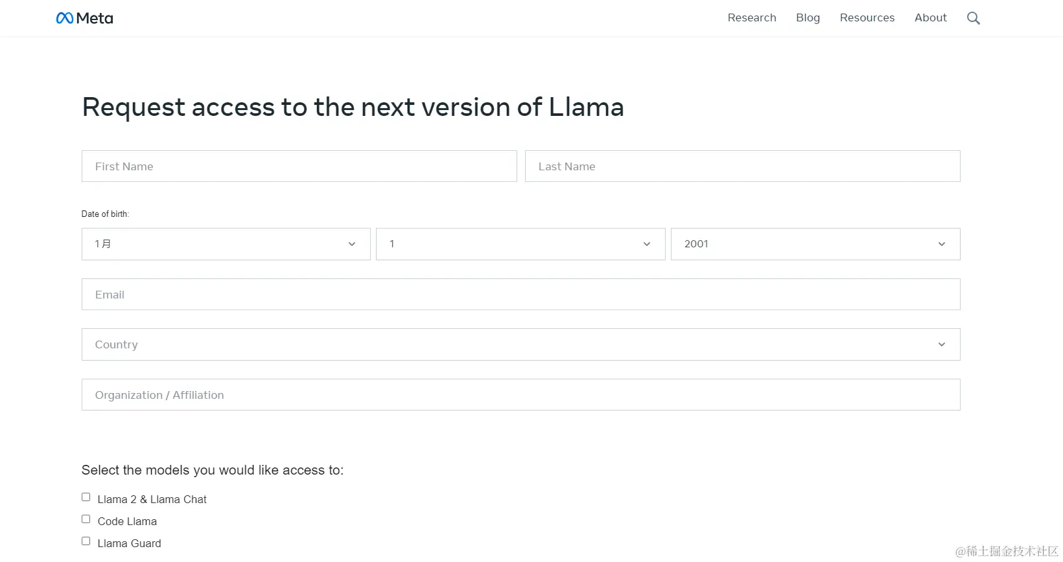Click the chevron arrow of month selector
The width and height of the screenshot is (1063, 562).
352,244
